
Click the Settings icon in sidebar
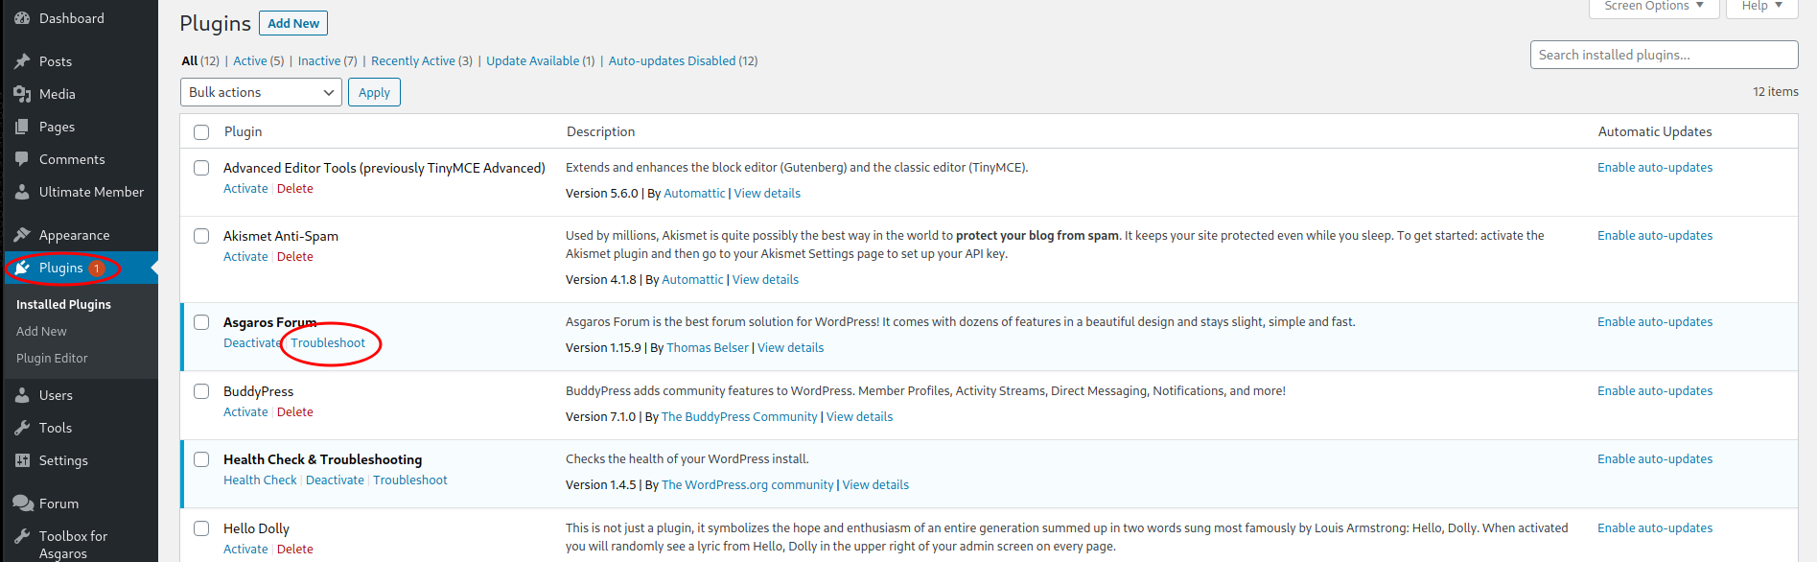(22, 460)
